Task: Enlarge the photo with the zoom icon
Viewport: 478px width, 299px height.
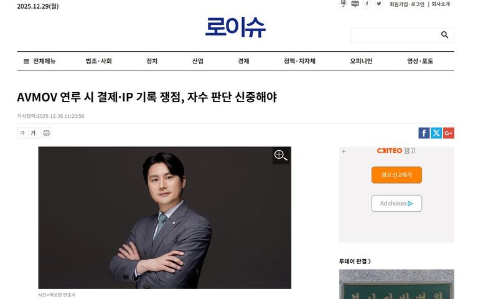Action: [x=281, y=155]
